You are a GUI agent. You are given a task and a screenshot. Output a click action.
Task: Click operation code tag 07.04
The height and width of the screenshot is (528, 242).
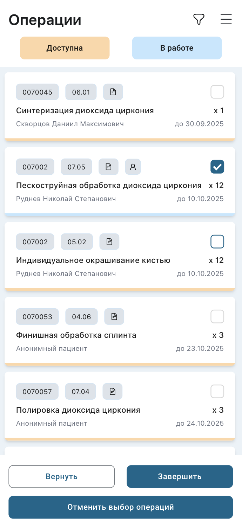[81, 392]
